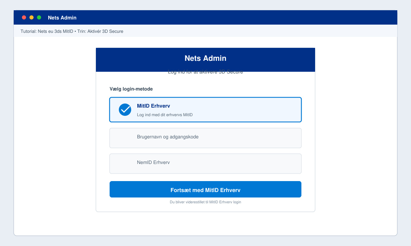This screenshot has height=246, width=411.
Task: Click the Vælg login-metode label
Action: (131, 89)
